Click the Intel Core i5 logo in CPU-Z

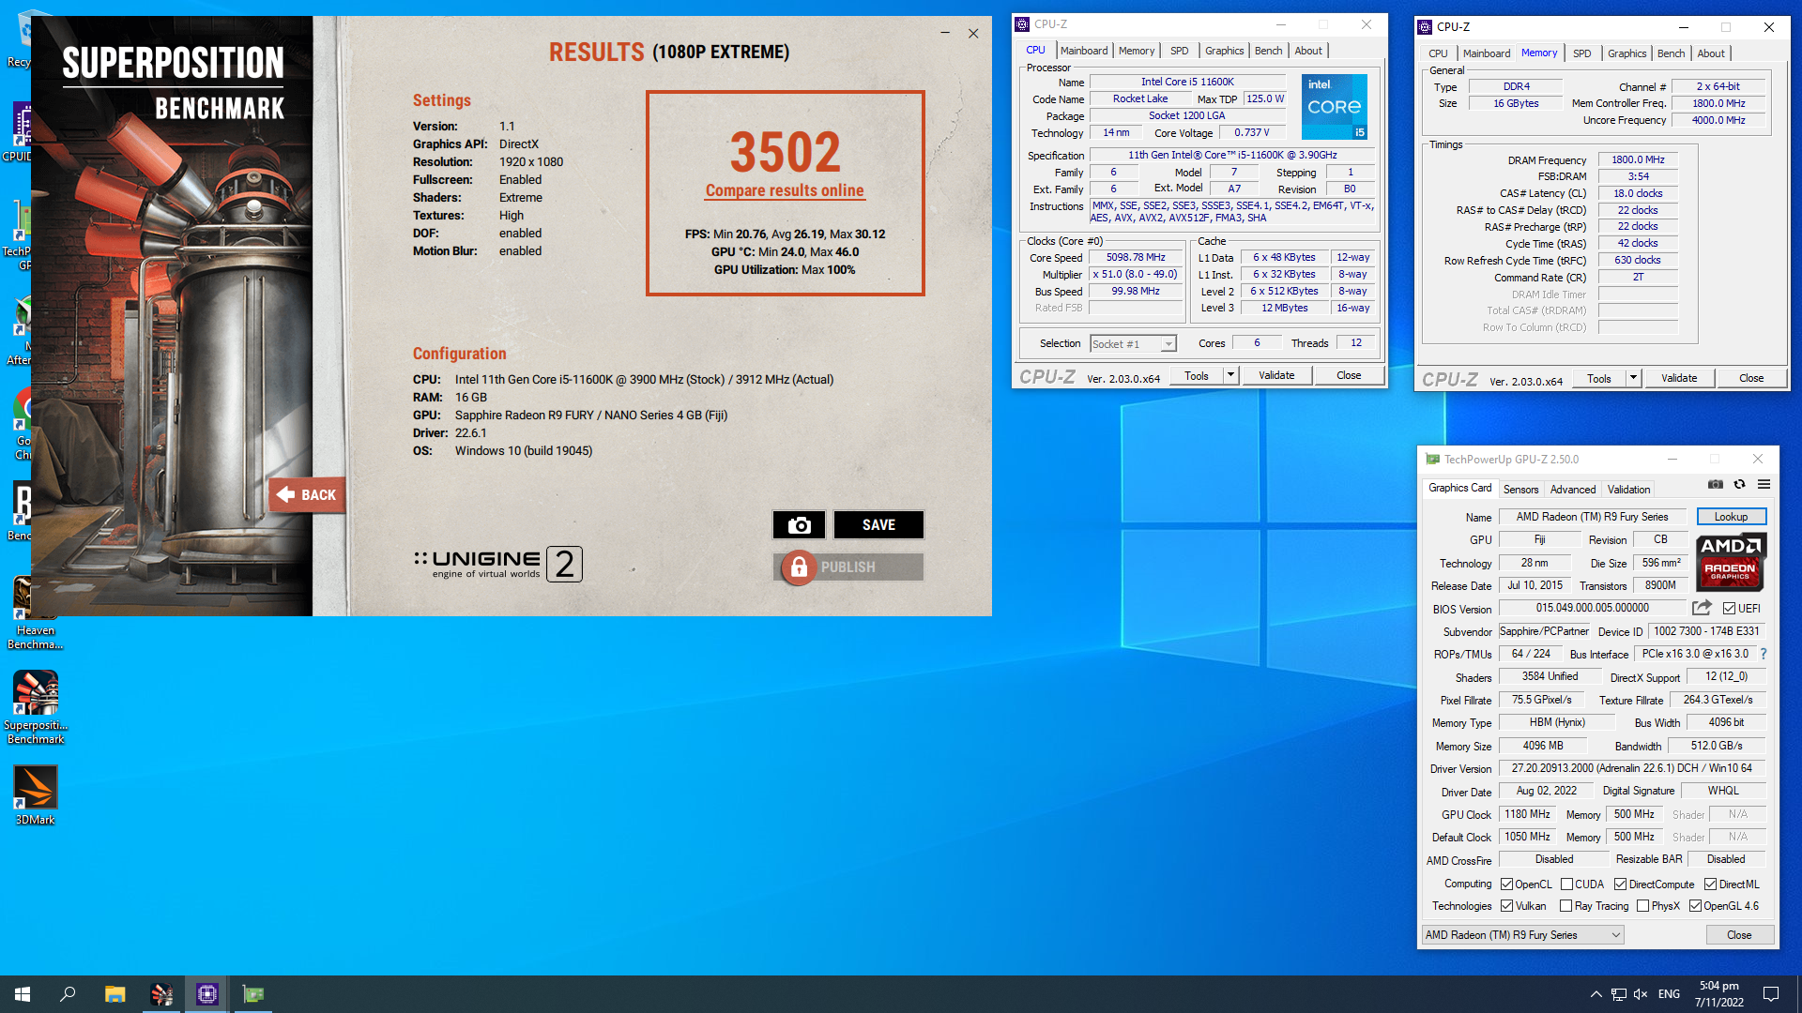[1334, 107]
